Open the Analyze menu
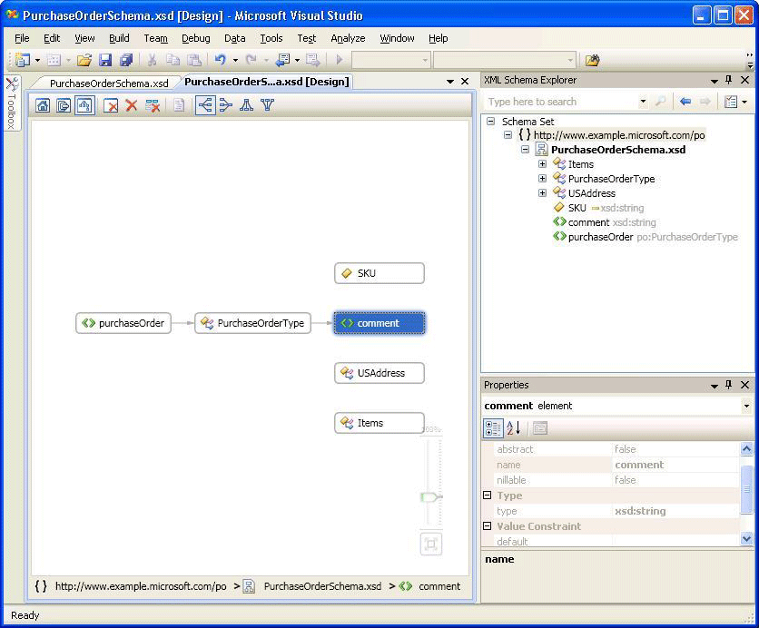This screenshot has width=759, height=628. point(349,38)
